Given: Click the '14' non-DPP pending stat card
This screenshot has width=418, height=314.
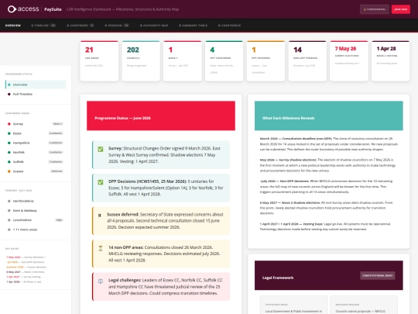Looking at the screenshot, I should pos(307,61).
